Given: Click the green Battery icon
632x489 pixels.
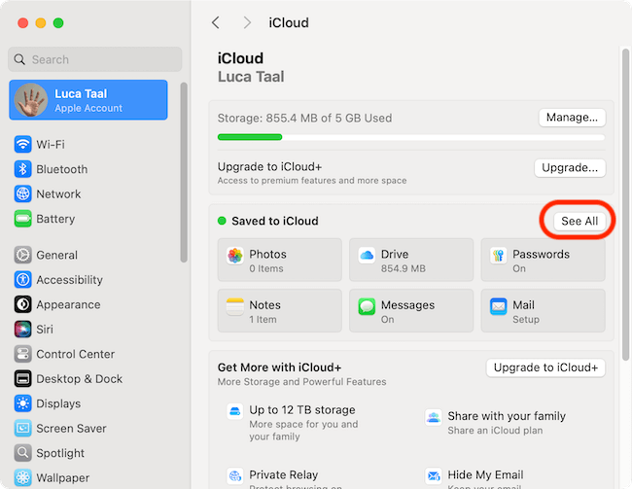Looking at the screenshot, I should click(22, 219).
